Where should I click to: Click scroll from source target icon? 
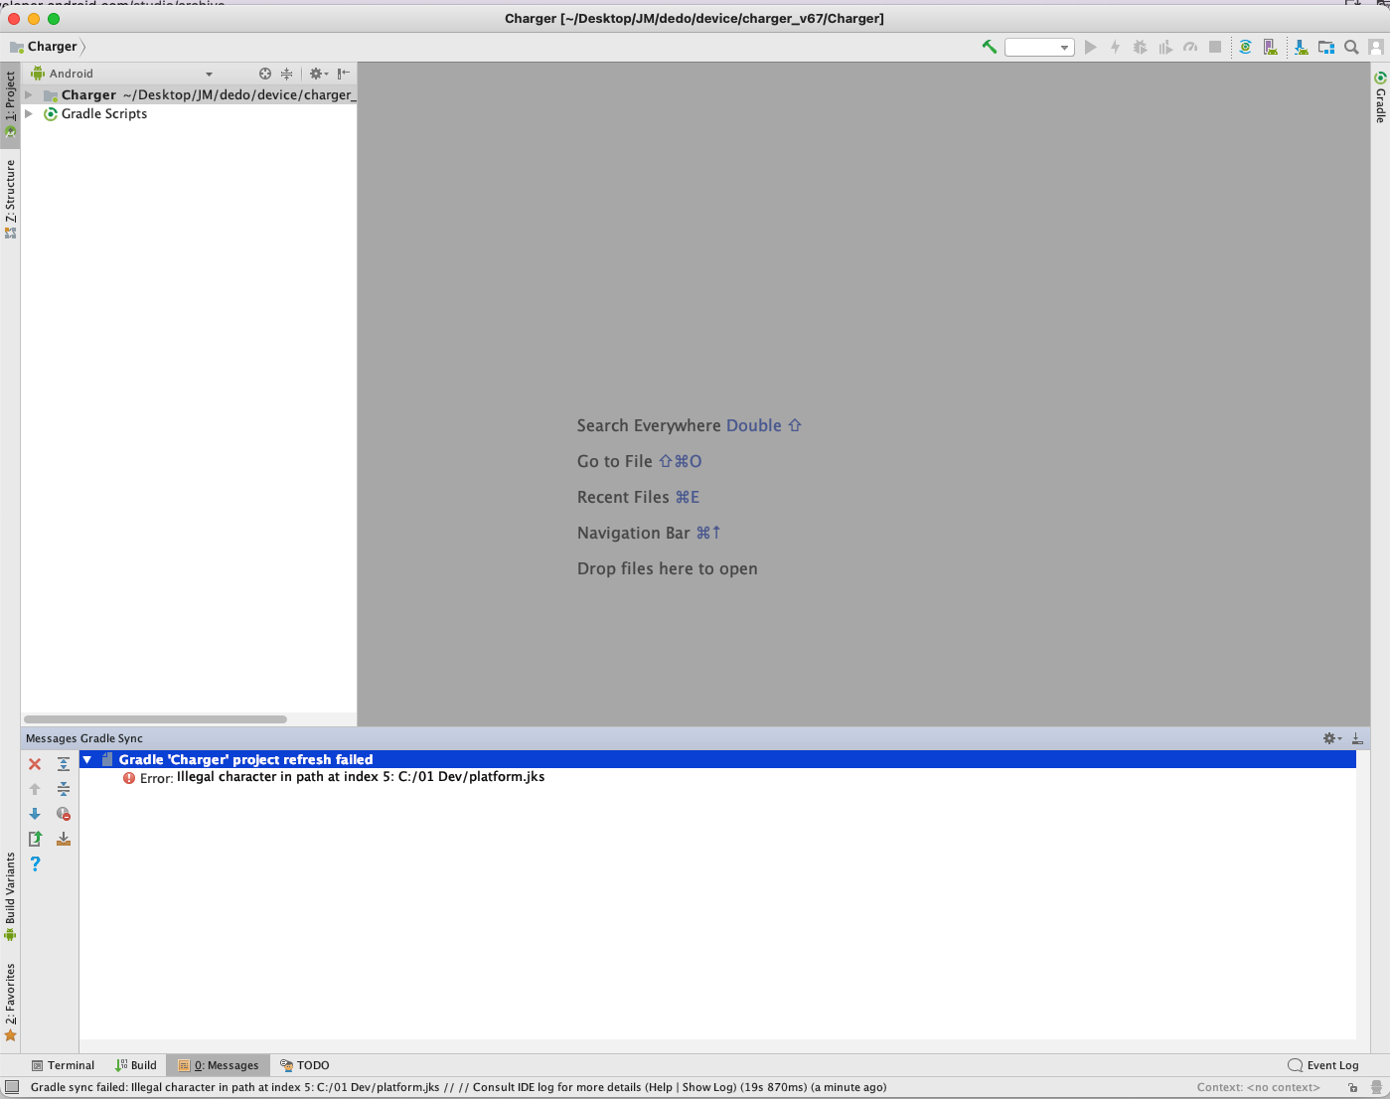(x=265, y=74)
